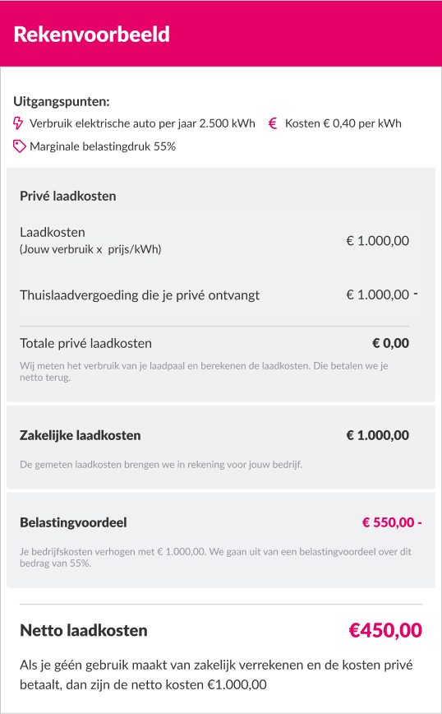Viewport: 442px width, 714px height.
Task: Click the Zakelijke laadkosten heading
Action: pyautogui.click(x=80, y=436)
